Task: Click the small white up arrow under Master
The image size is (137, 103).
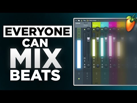Action: [87, 76]
